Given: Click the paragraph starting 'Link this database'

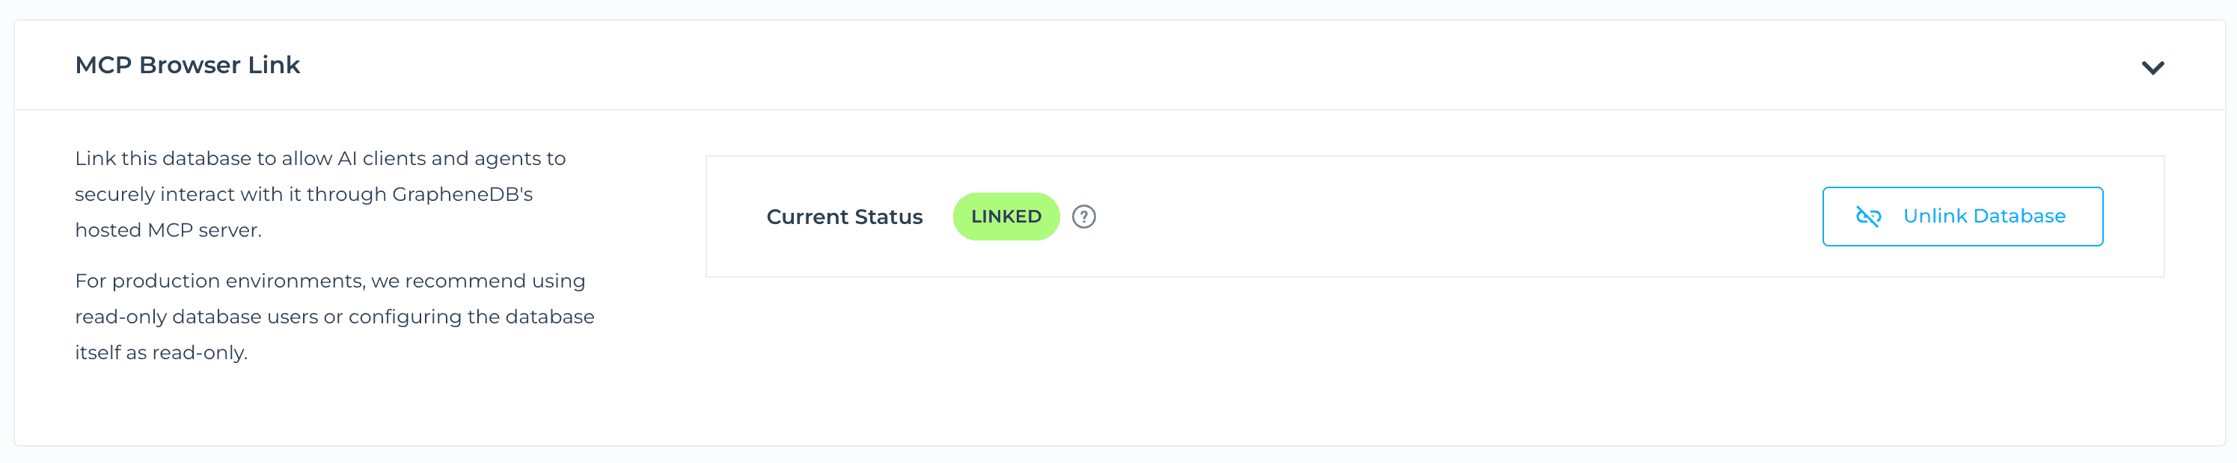Looking at the screenshot, I should (x=320, y=194).
